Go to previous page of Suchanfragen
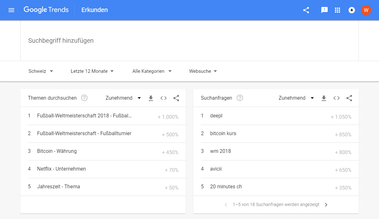The image size is (379, 219). click(226, 205)
